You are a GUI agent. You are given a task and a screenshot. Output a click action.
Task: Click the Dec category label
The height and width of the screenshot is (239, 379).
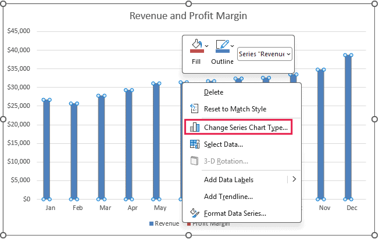pos(352,208)
